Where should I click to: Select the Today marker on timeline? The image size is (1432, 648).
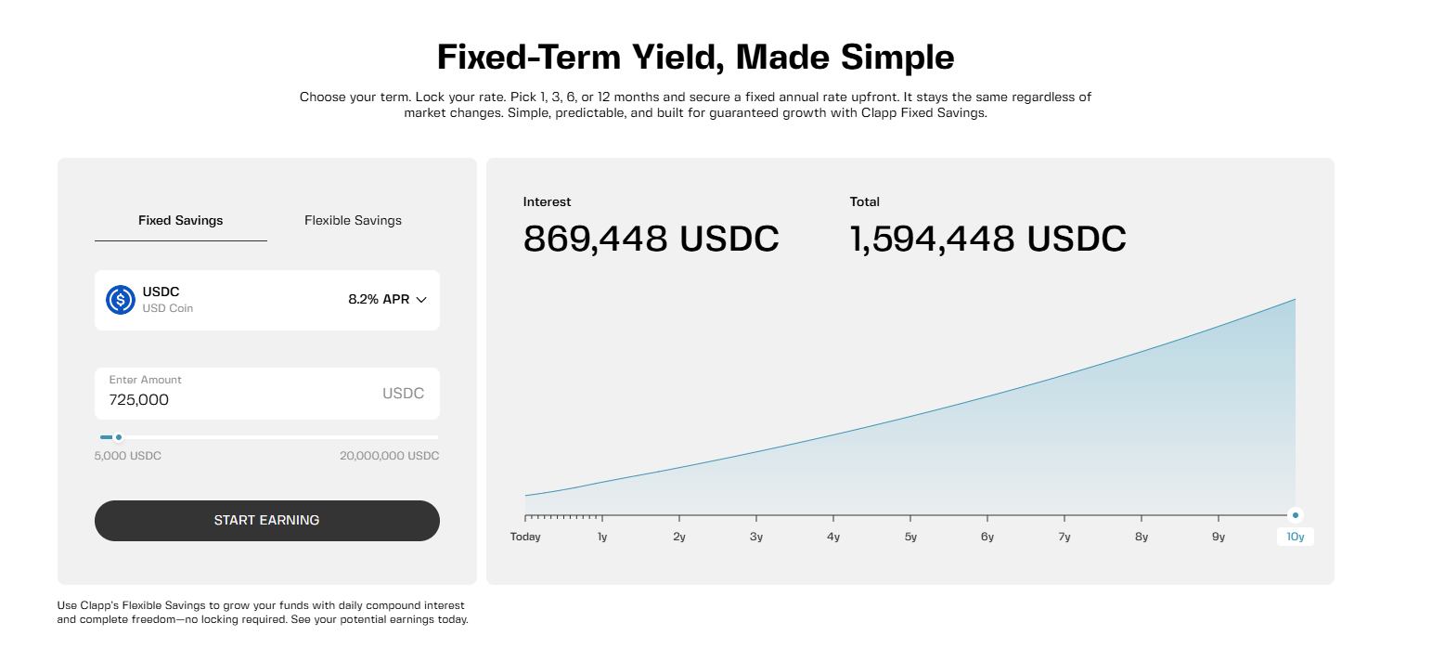[x=525, y=537]
